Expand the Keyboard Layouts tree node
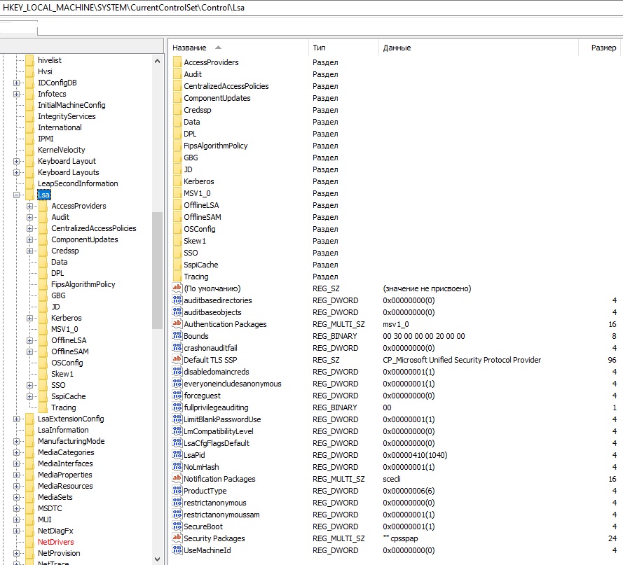 pyautogui.click(x=16, y=172)
